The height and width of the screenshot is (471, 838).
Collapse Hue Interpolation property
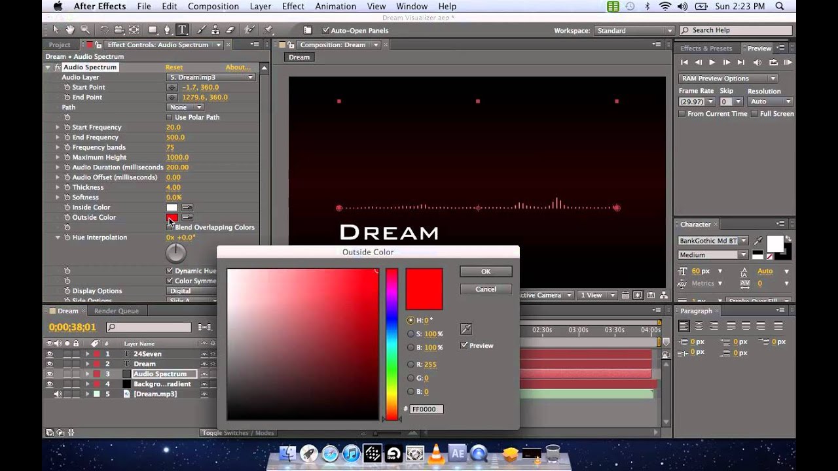coord(58,237)
